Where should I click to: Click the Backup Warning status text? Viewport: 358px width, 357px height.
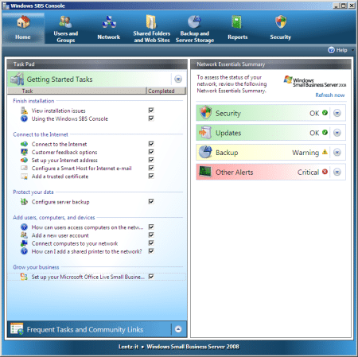305,153
